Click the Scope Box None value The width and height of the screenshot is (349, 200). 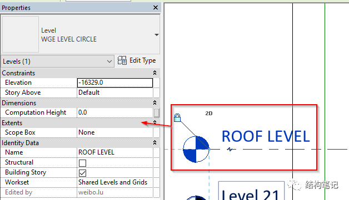click(115, 132)
